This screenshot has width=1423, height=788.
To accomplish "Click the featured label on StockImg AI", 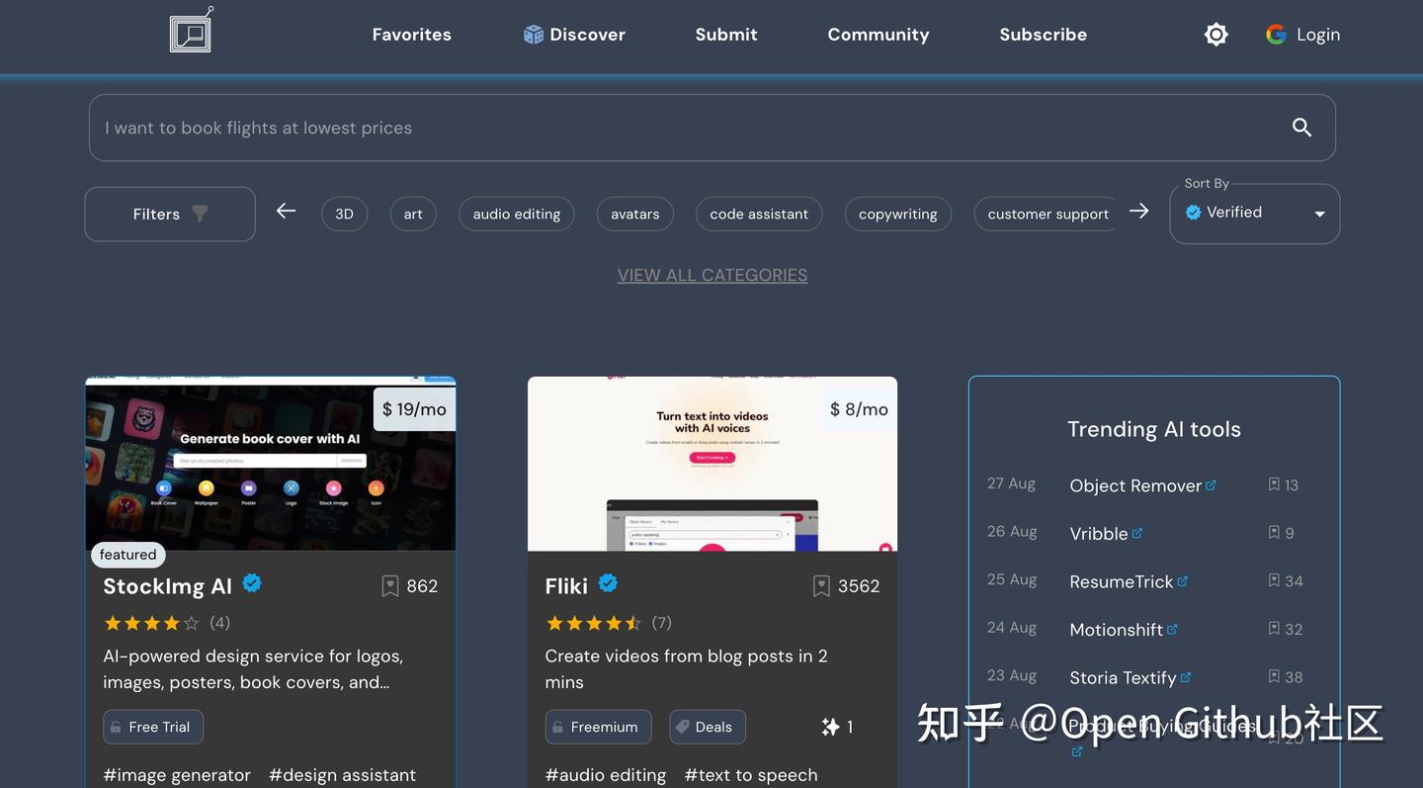I will [128, 555].
